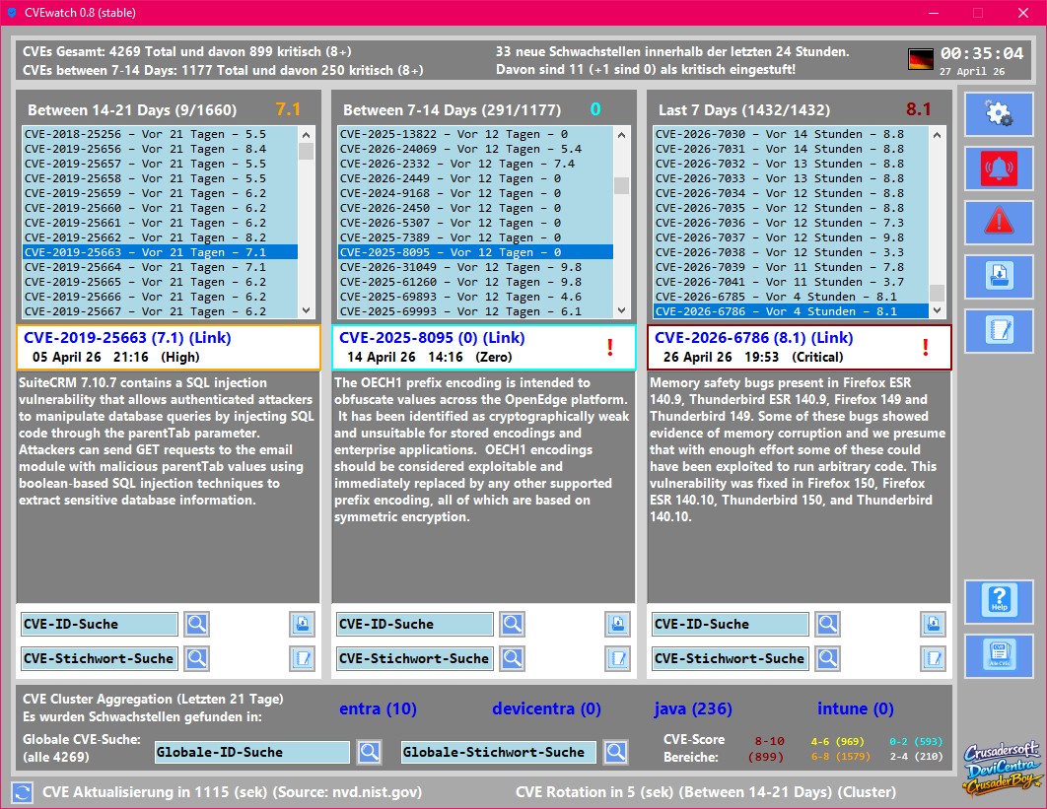Select row CVE-2019-25667 - Vor 21 Tagen
1047x809 pixels.
coord(161,311)
